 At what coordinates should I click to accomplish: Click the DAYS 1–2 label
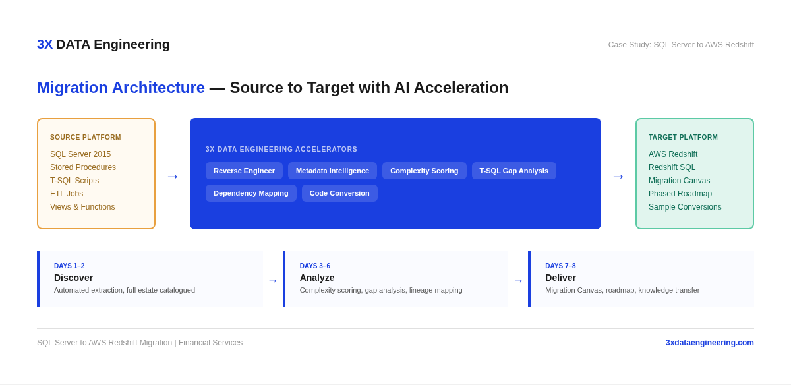pos(69,266)
